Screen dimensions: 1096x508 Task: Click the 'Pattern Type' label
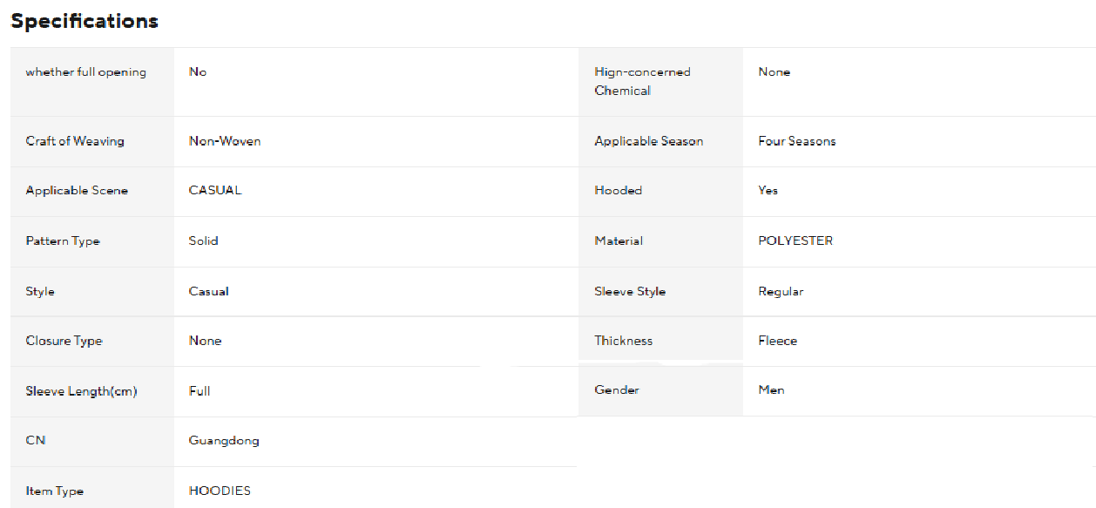coord(63,241)
